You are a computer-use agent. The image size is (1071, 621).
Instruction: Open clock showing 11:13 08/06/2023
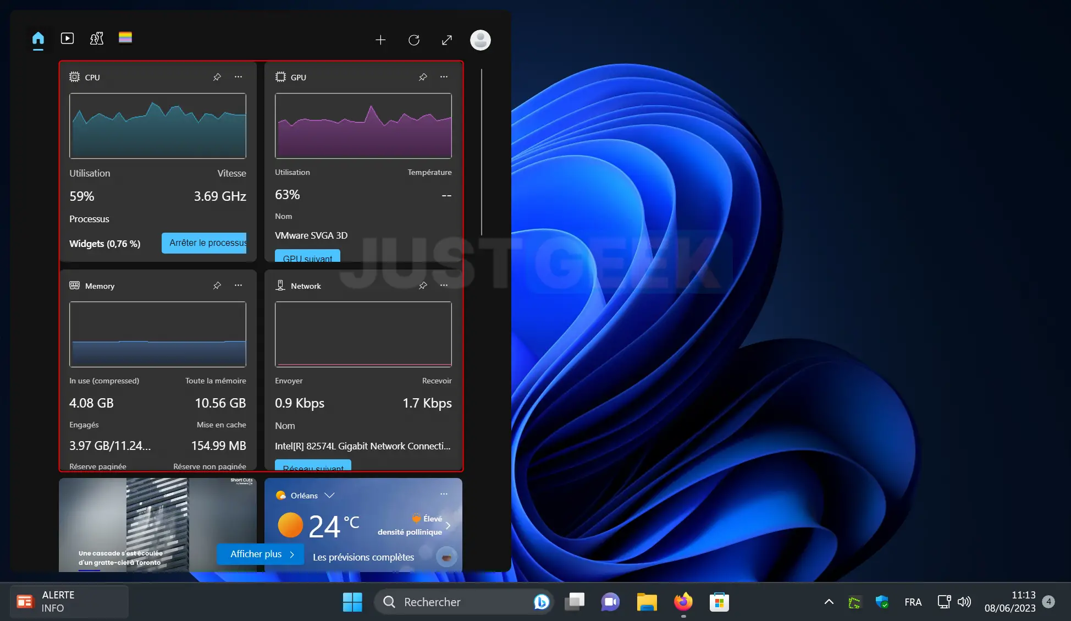point(1010,602)
